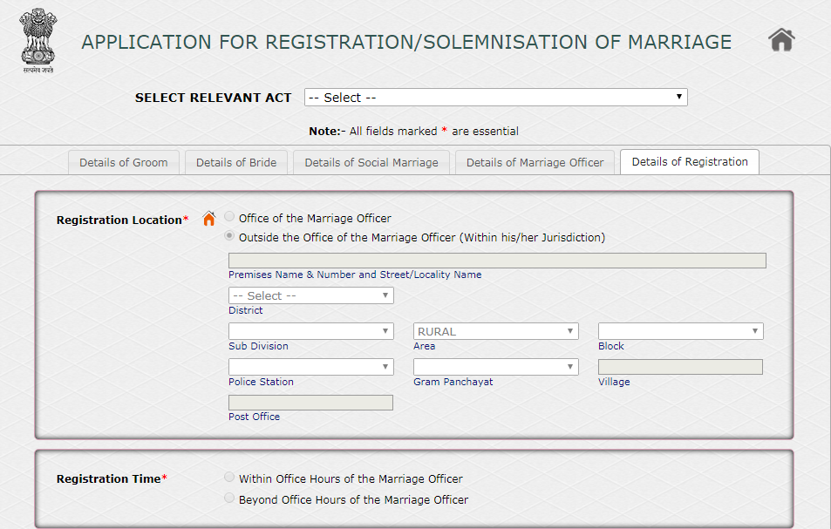Screen dimensions: 831x529
Task: Open the 'Details of Bride' tab
Action: pos(235,161)
